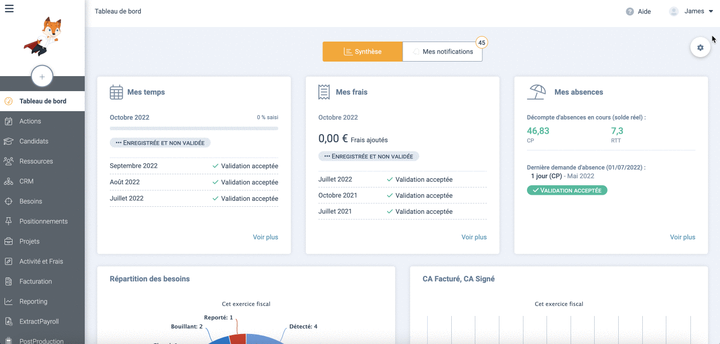Click the 'Détecté: 4' chart label
Screen dimensions: 720x344
click(303, 326)
